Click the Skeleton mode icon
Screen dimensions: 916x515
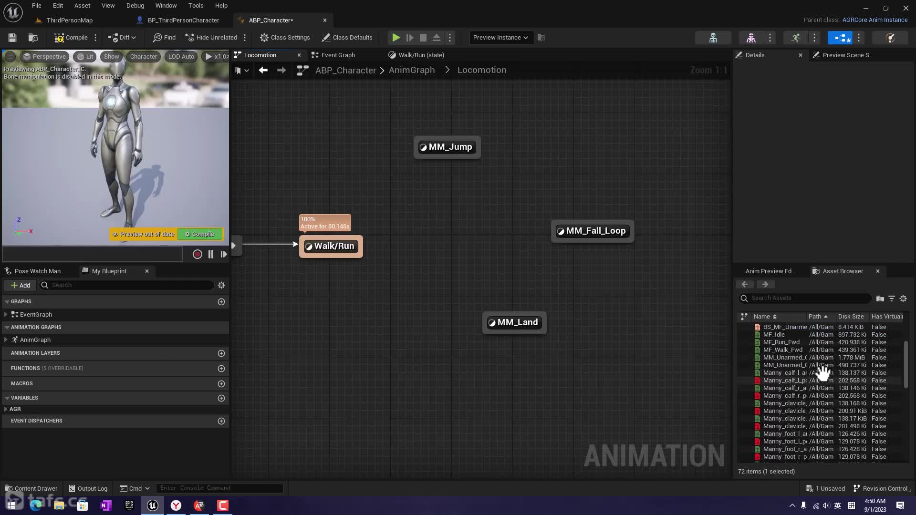[713, 38]
